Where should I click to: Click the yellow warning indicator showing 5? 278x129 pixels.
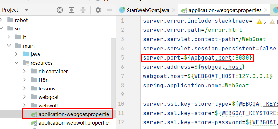(262, 22)
